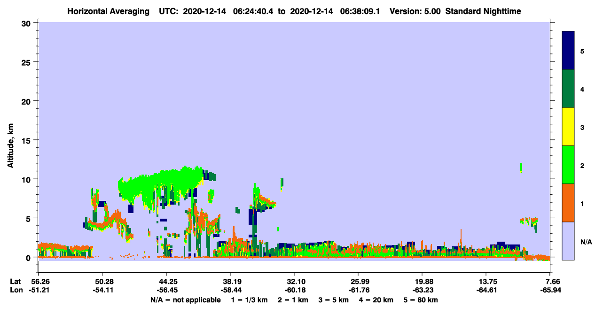Click the dark blue colorbar segment labeled 5
The height and width of the screenshot is (313, 611).
click(x=568, y=51)
